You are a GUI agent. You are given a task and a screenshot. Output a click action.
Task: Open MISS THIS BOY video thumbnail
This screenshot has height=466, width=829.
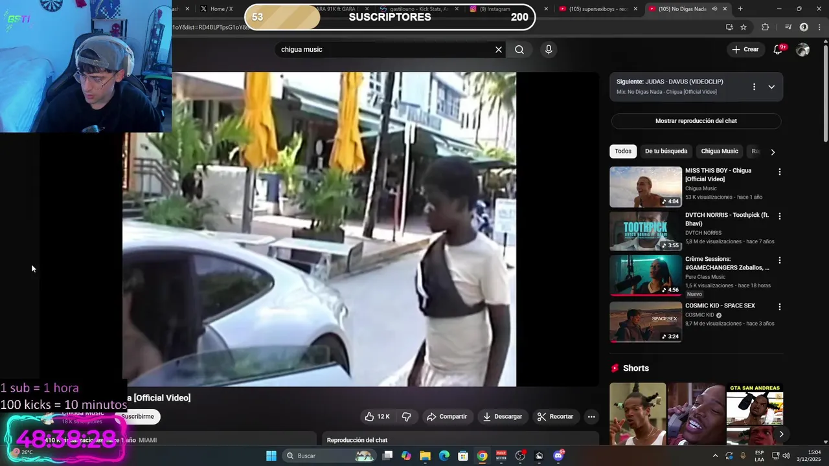click(x=646, y=187)
